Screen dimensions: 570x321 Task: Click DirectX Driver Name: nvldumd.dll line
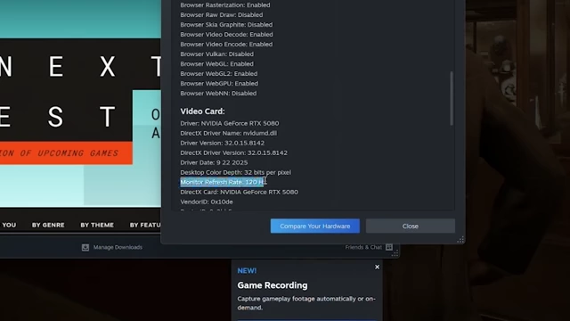click(228, 133)
